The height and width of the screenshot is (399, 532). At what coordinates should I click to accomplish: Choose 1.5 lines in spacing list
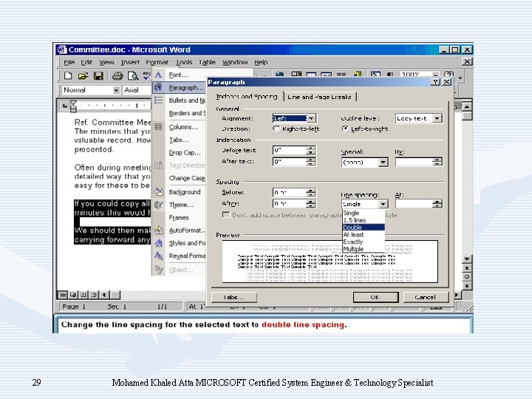[x=364, y=220]
